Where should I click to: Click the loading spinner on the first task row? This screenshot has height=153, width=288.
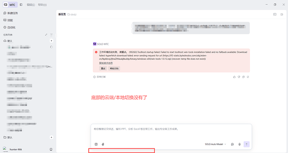point(51,47)
